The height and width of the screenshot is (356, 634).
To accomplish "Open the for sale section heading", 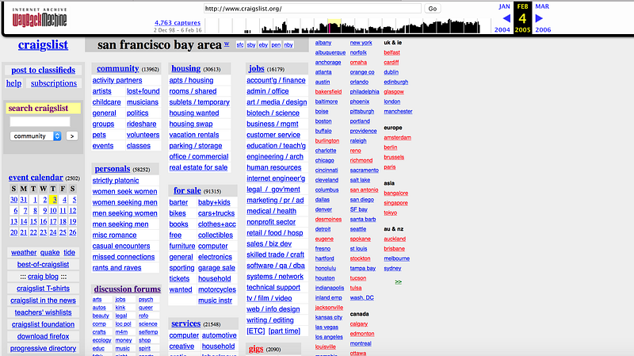I will pyautogui.click(x=187, y=190).
